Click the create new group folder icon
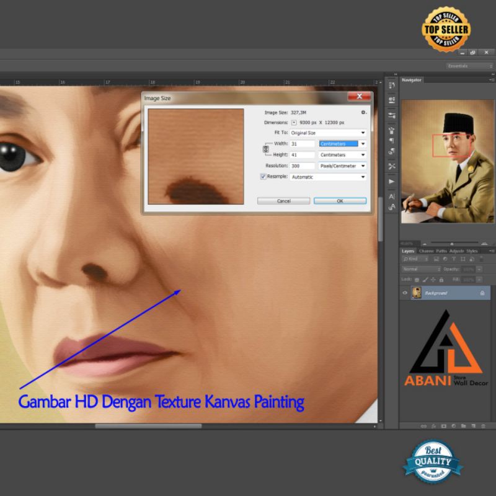This screenshot has height=496, width=496. pyautogui.click(x=463, y=426)
